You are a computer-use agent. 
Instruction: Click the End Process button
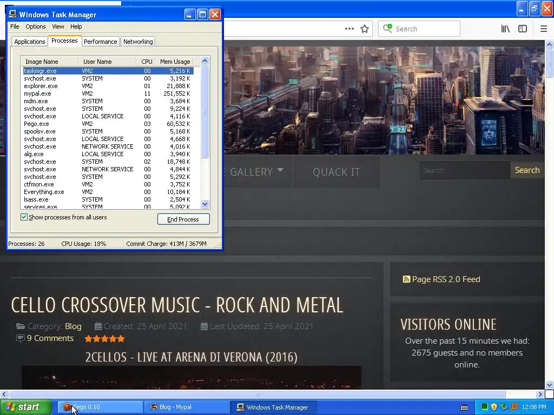tap(183, 219)
